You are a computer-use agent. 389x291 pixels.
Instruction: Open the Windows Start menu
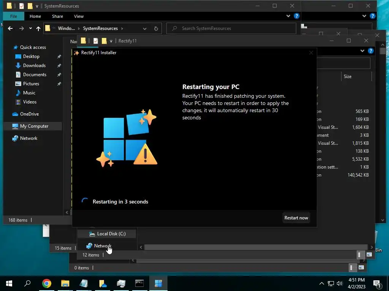coord(9,283)
